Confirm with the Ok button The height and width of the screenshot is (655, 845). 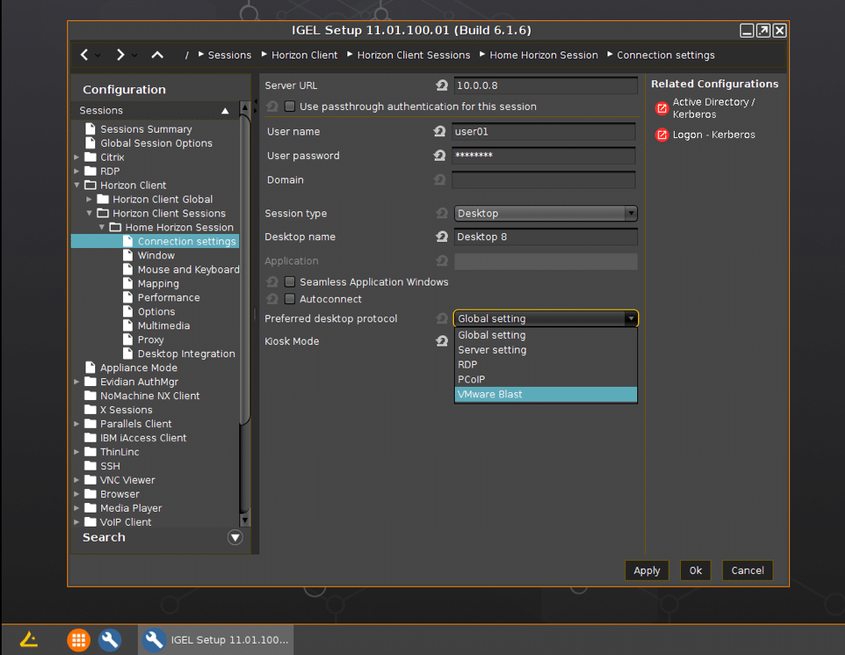click(695, 570)
